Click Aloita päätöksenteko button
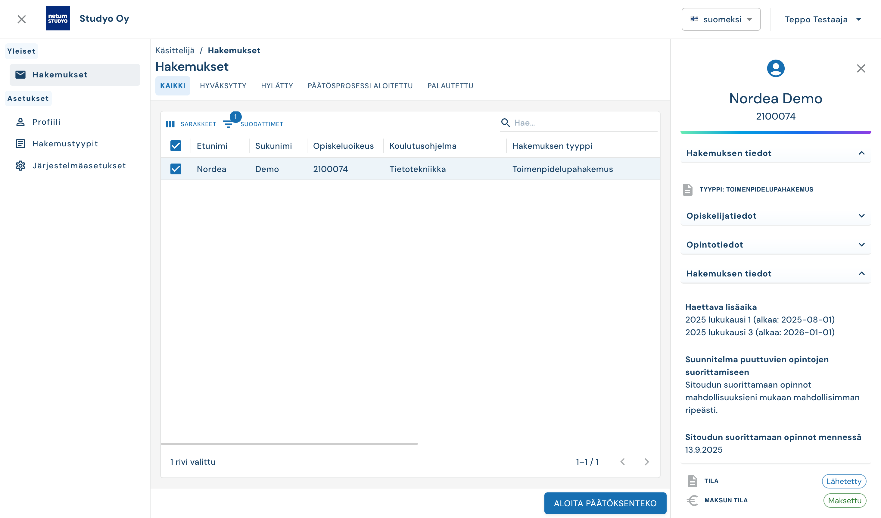Screen dimensions: 881x518 [x=605, y=503]
